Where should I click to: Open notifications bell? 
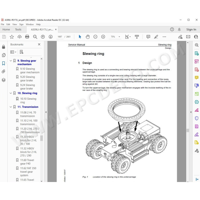[179, 29]
